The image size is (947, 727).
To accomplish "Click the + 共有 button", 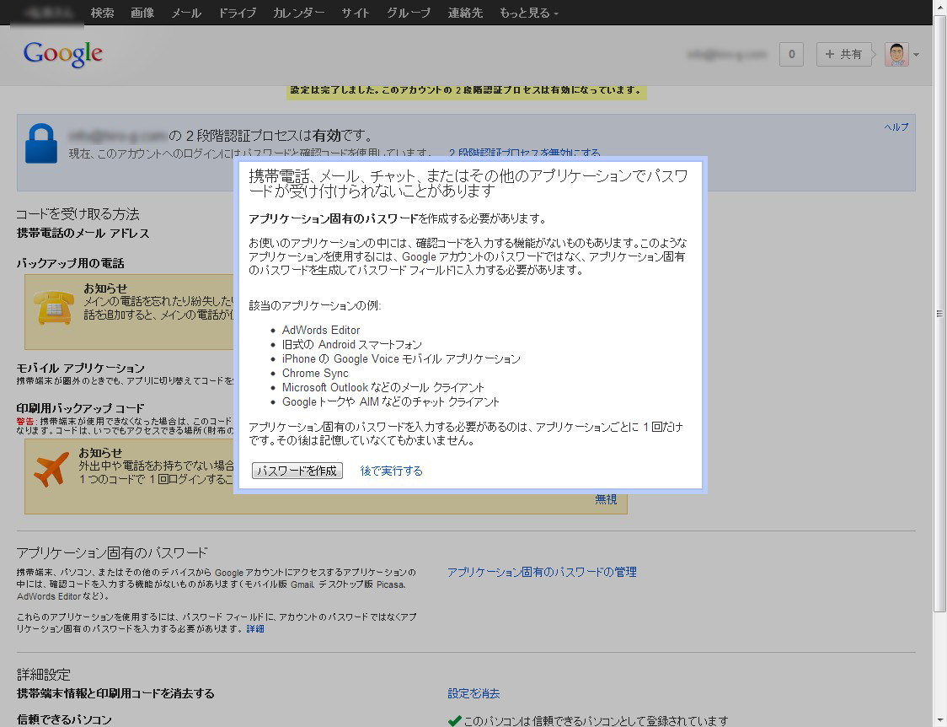I will [x=843, y=54].
